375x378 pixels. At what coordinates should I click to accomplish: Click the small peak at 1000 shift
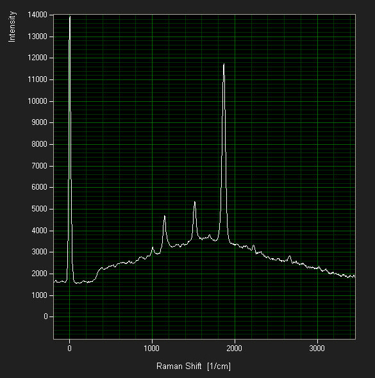(153, 247)
